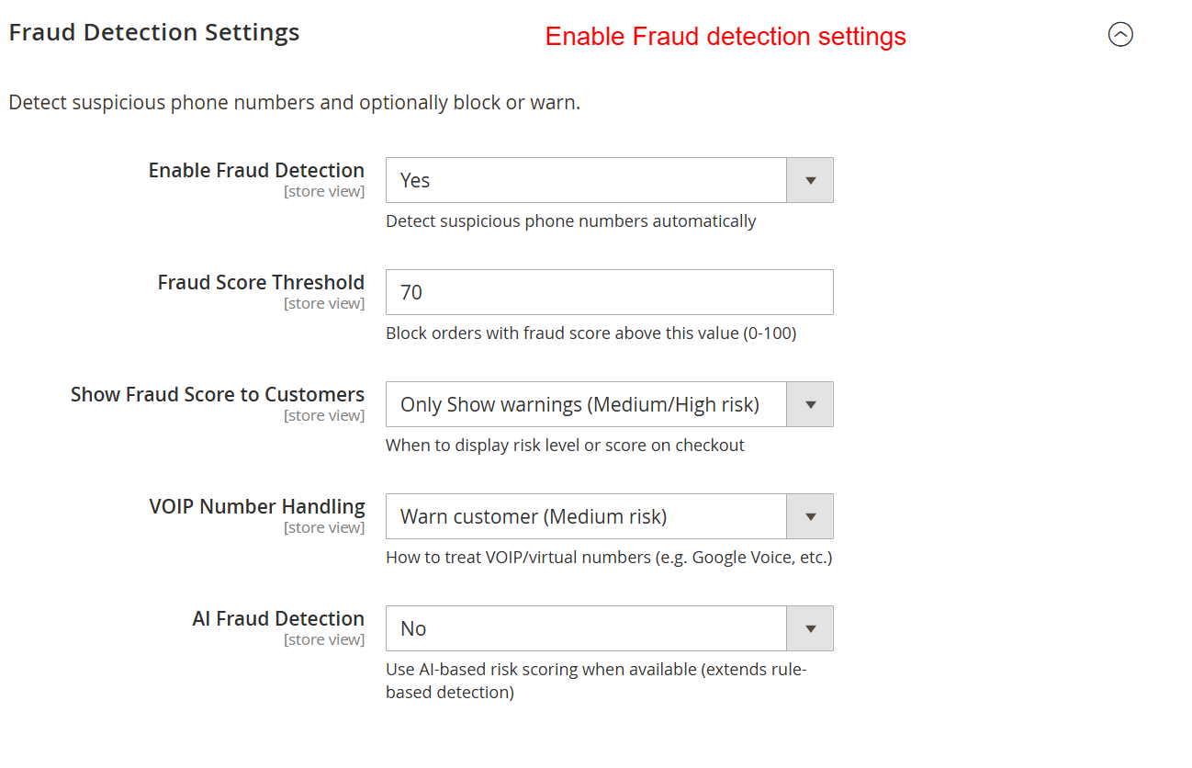
Task: Click the Fraud Score Threshold label
Action: 261,283
